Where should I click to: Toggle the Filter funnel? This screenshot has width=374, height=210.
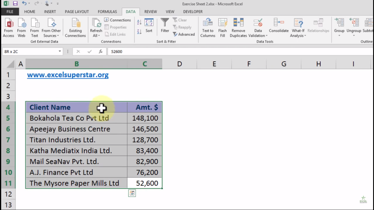[x=165, y=26]
